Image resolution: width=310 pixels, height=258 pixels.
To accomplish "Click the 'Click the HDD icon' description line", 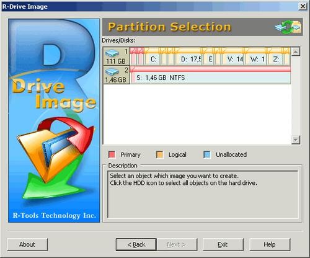I will (184, 183).
